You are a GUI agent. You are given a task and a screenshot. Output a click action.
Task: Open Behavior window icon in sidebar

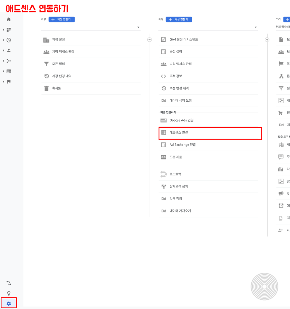[9, 71]
